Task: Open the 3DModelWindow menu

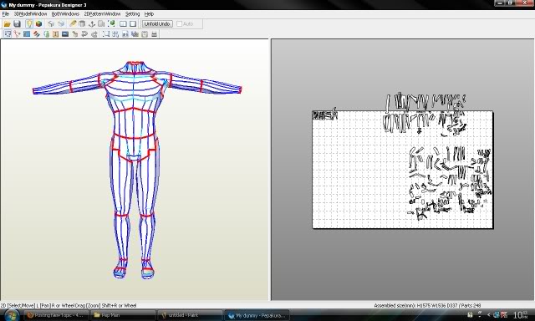Action: [x=30, y=14]
